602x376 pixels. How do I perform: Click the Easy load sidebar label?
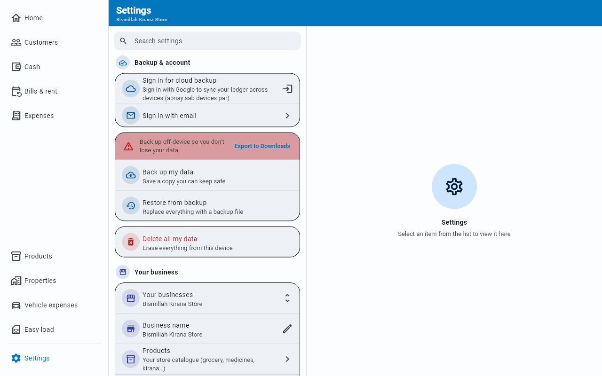39,329
